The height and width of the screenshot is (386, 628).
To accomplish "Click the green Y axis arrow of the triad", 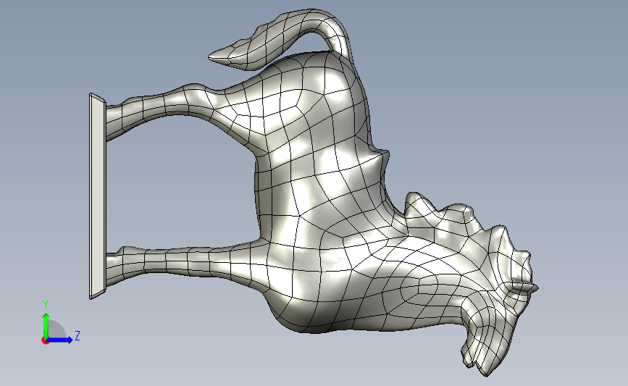I will (46, 325).
